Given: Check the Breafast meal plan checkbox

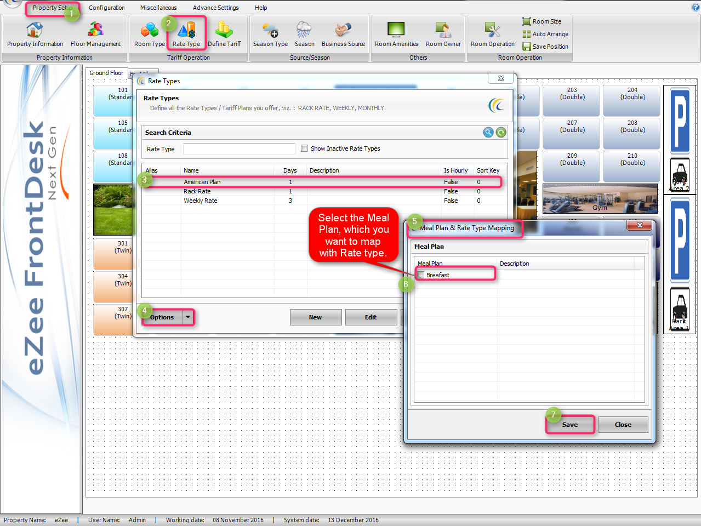Looking at the screenshot, I should pyautogui.click(x=420, y=275).
